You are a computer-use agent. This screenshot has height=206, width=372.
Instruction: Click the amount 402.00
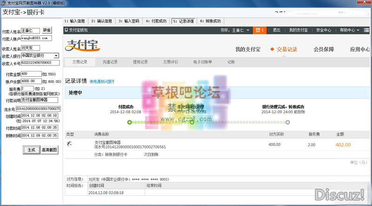click(x=343, y=145)
